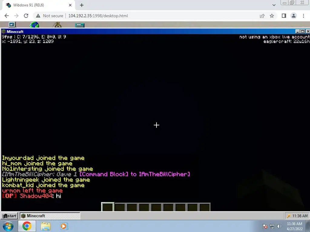Screen dimensions: 310x232
Task: Open the Windows 7 Start orb
Action: click(x=8, y=226)
